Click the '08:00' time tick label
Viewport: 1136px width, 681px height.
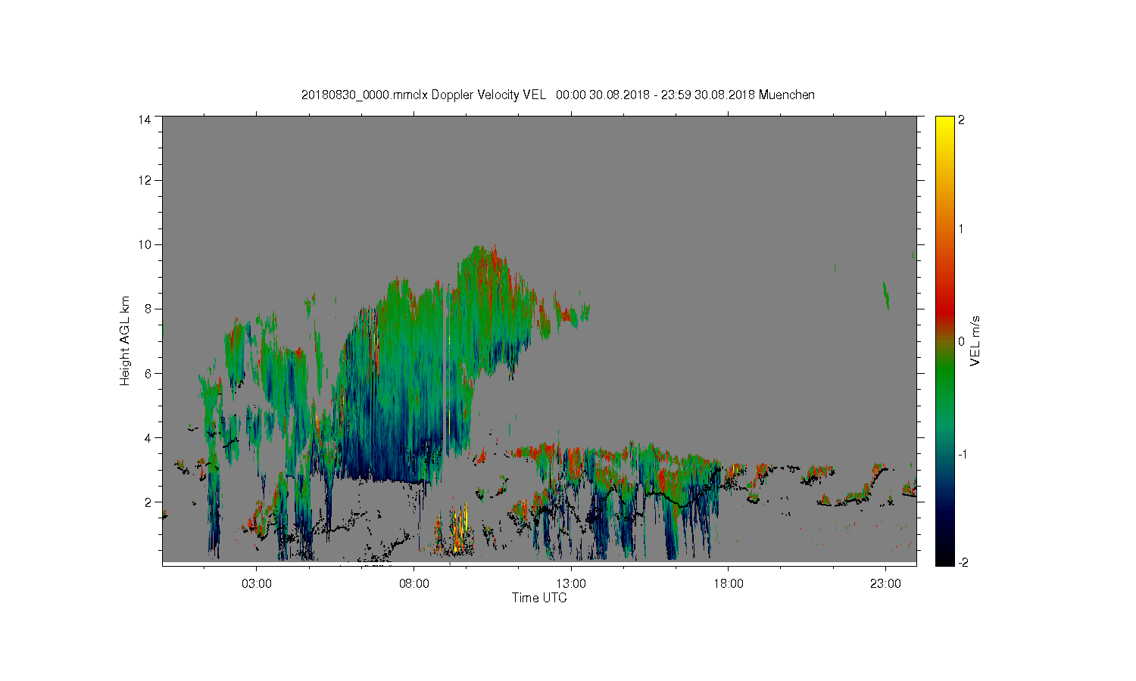tap(414, 584)
